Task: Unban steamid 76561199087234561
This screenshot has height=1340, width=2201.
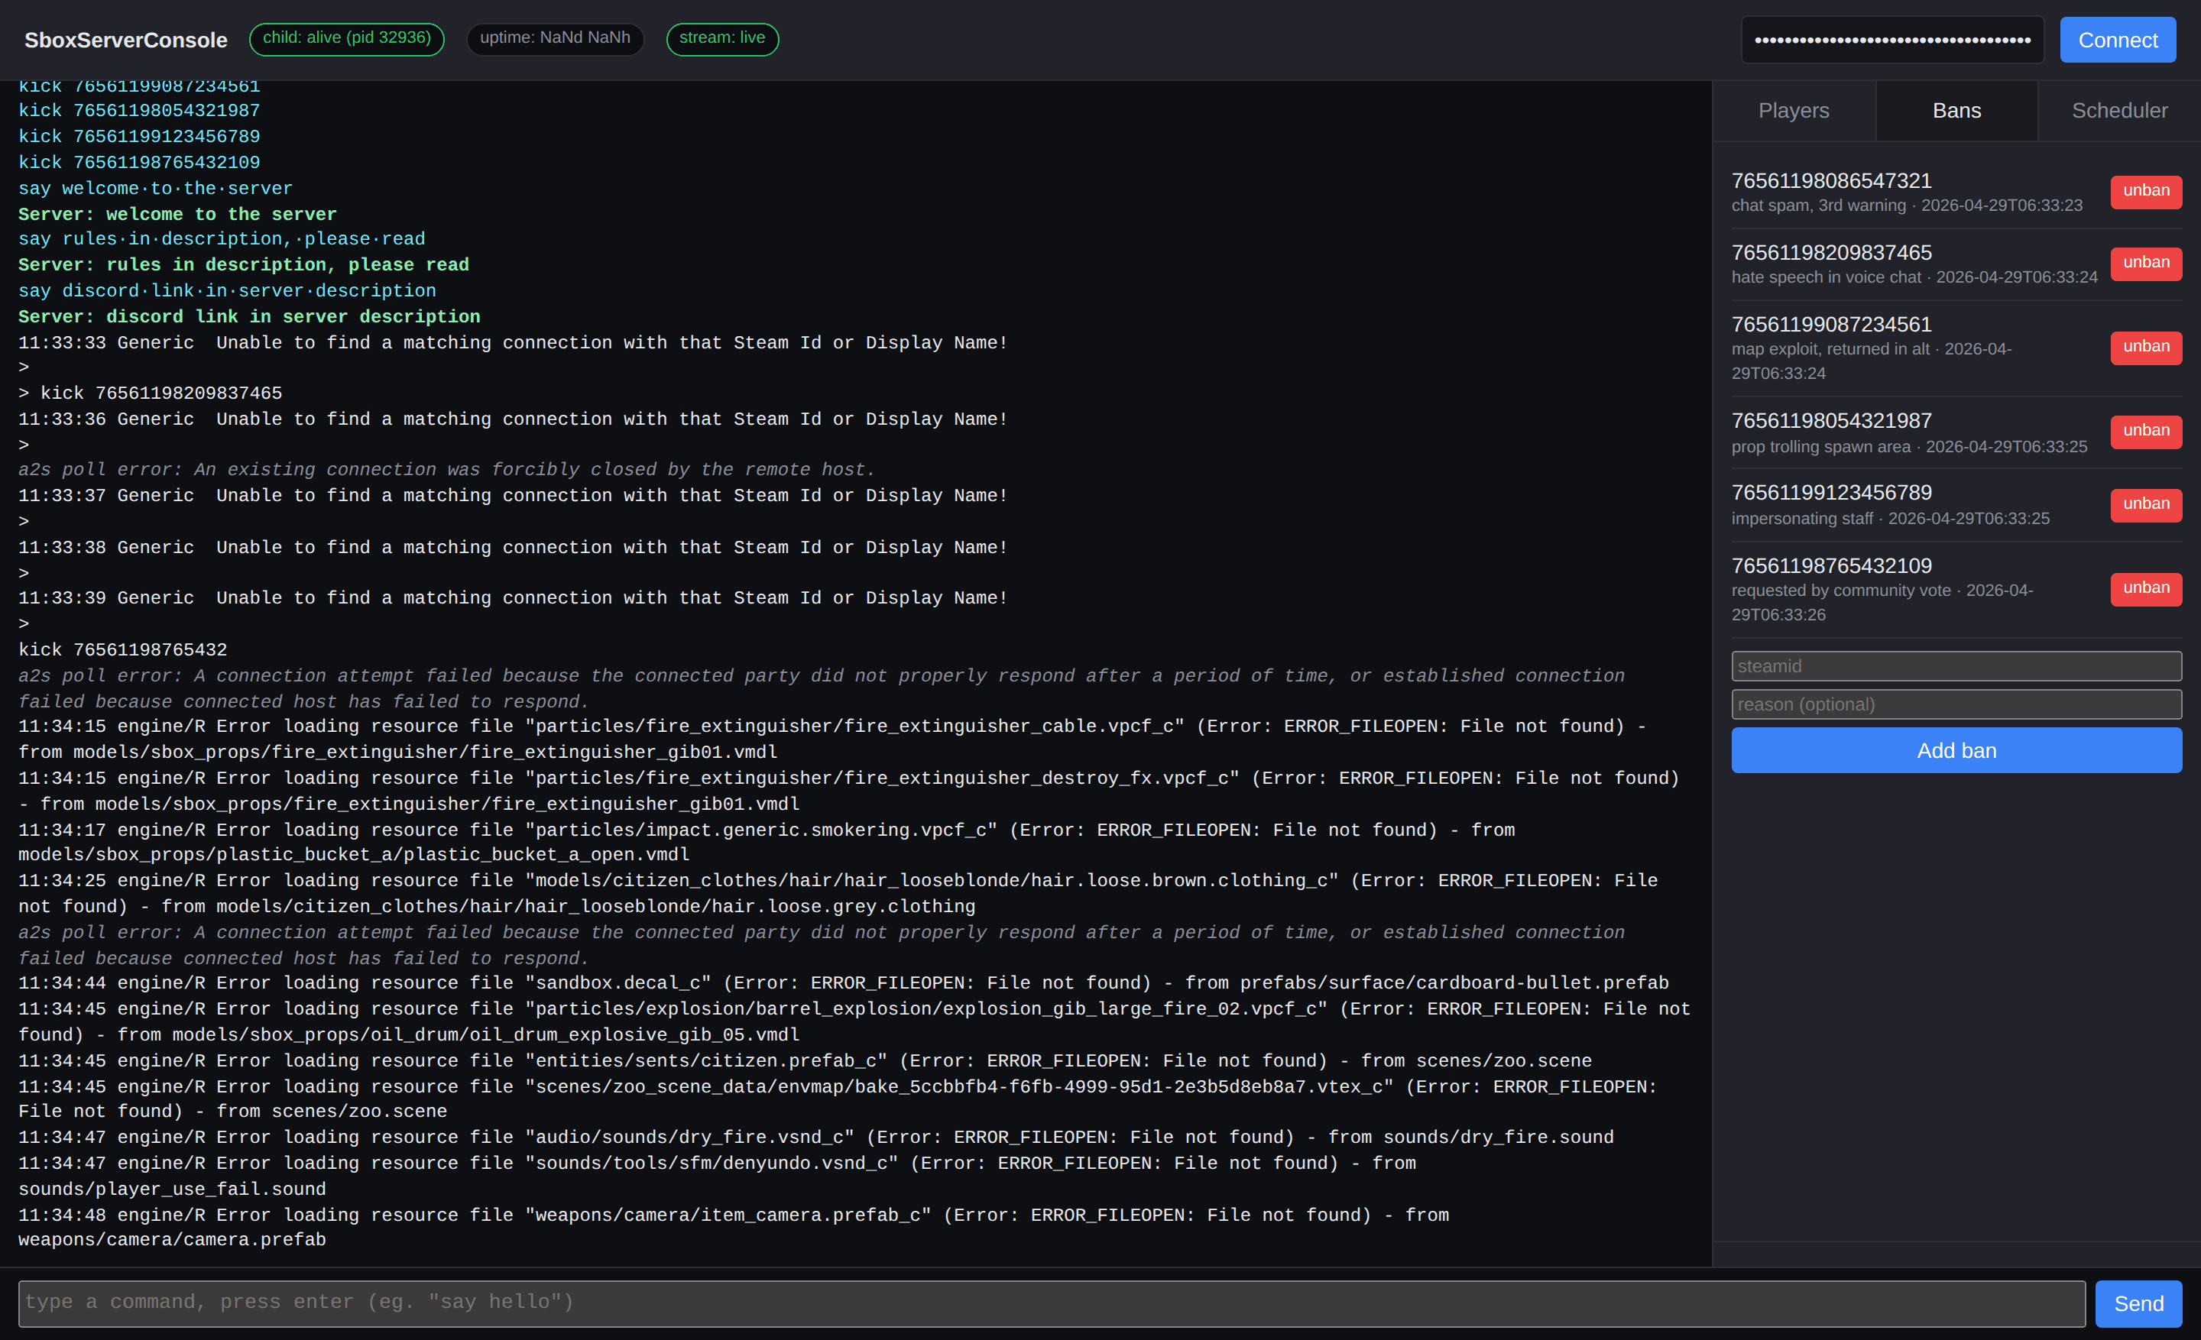Action: (2146, 348)
